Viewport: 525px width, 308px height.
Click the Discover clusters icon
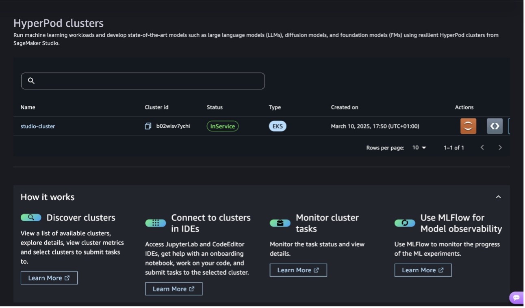pyautogui.click(x=31, y=218)
